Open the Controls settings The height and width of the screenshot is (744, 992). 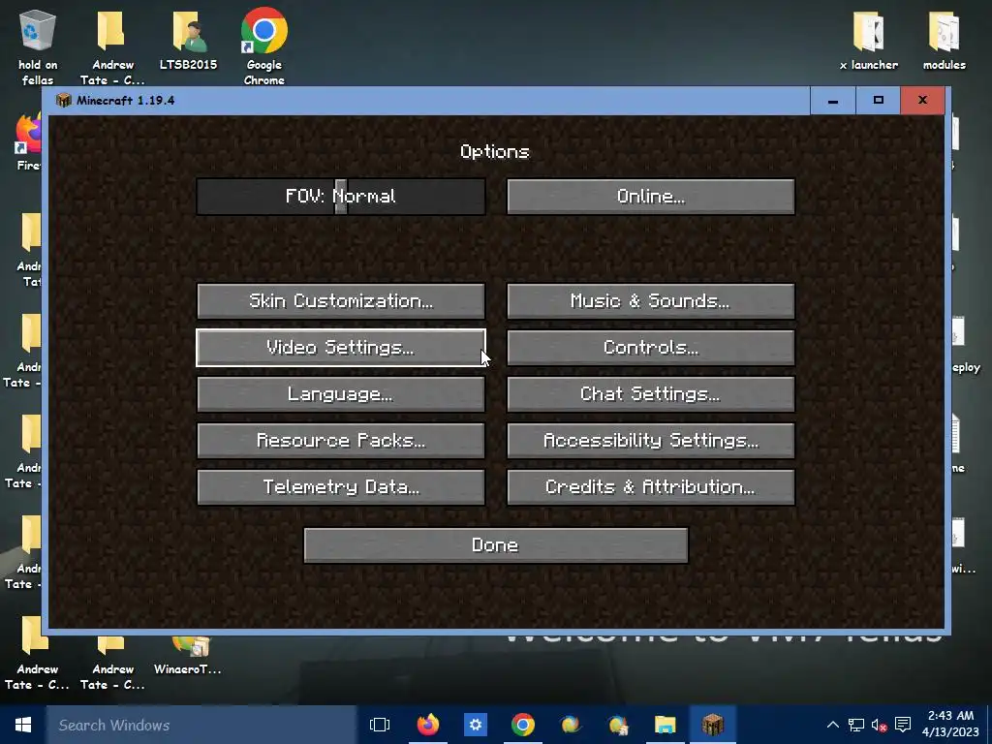650,348
